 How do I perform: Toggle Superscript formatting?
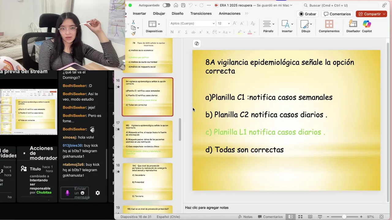201,32
